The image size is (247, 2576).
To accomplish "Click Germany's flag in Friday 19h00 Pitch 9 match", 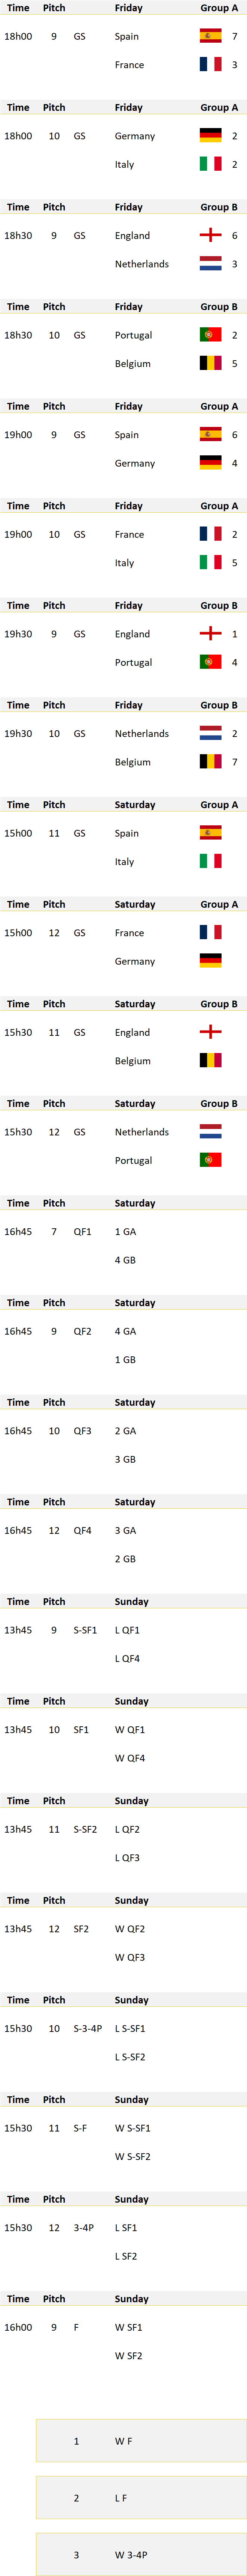I will click(210, 463).
